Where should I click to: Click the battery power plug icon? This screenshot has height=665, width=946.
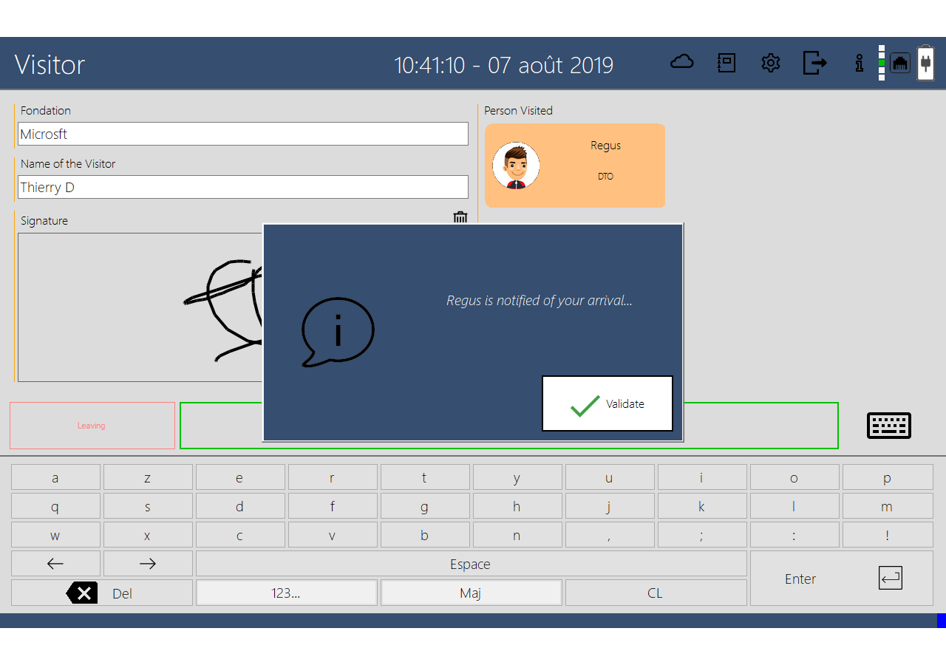click(925, 63)
